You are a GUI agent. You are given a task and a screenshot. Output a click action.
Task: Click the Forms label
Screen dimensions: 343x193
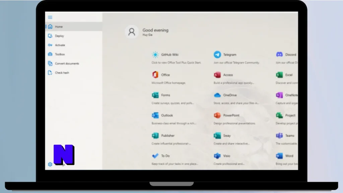pos(165,95)
